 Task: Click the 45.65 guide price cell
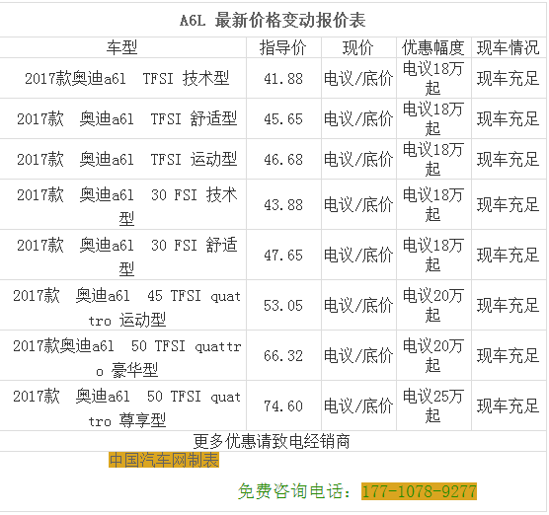(283, 119)
